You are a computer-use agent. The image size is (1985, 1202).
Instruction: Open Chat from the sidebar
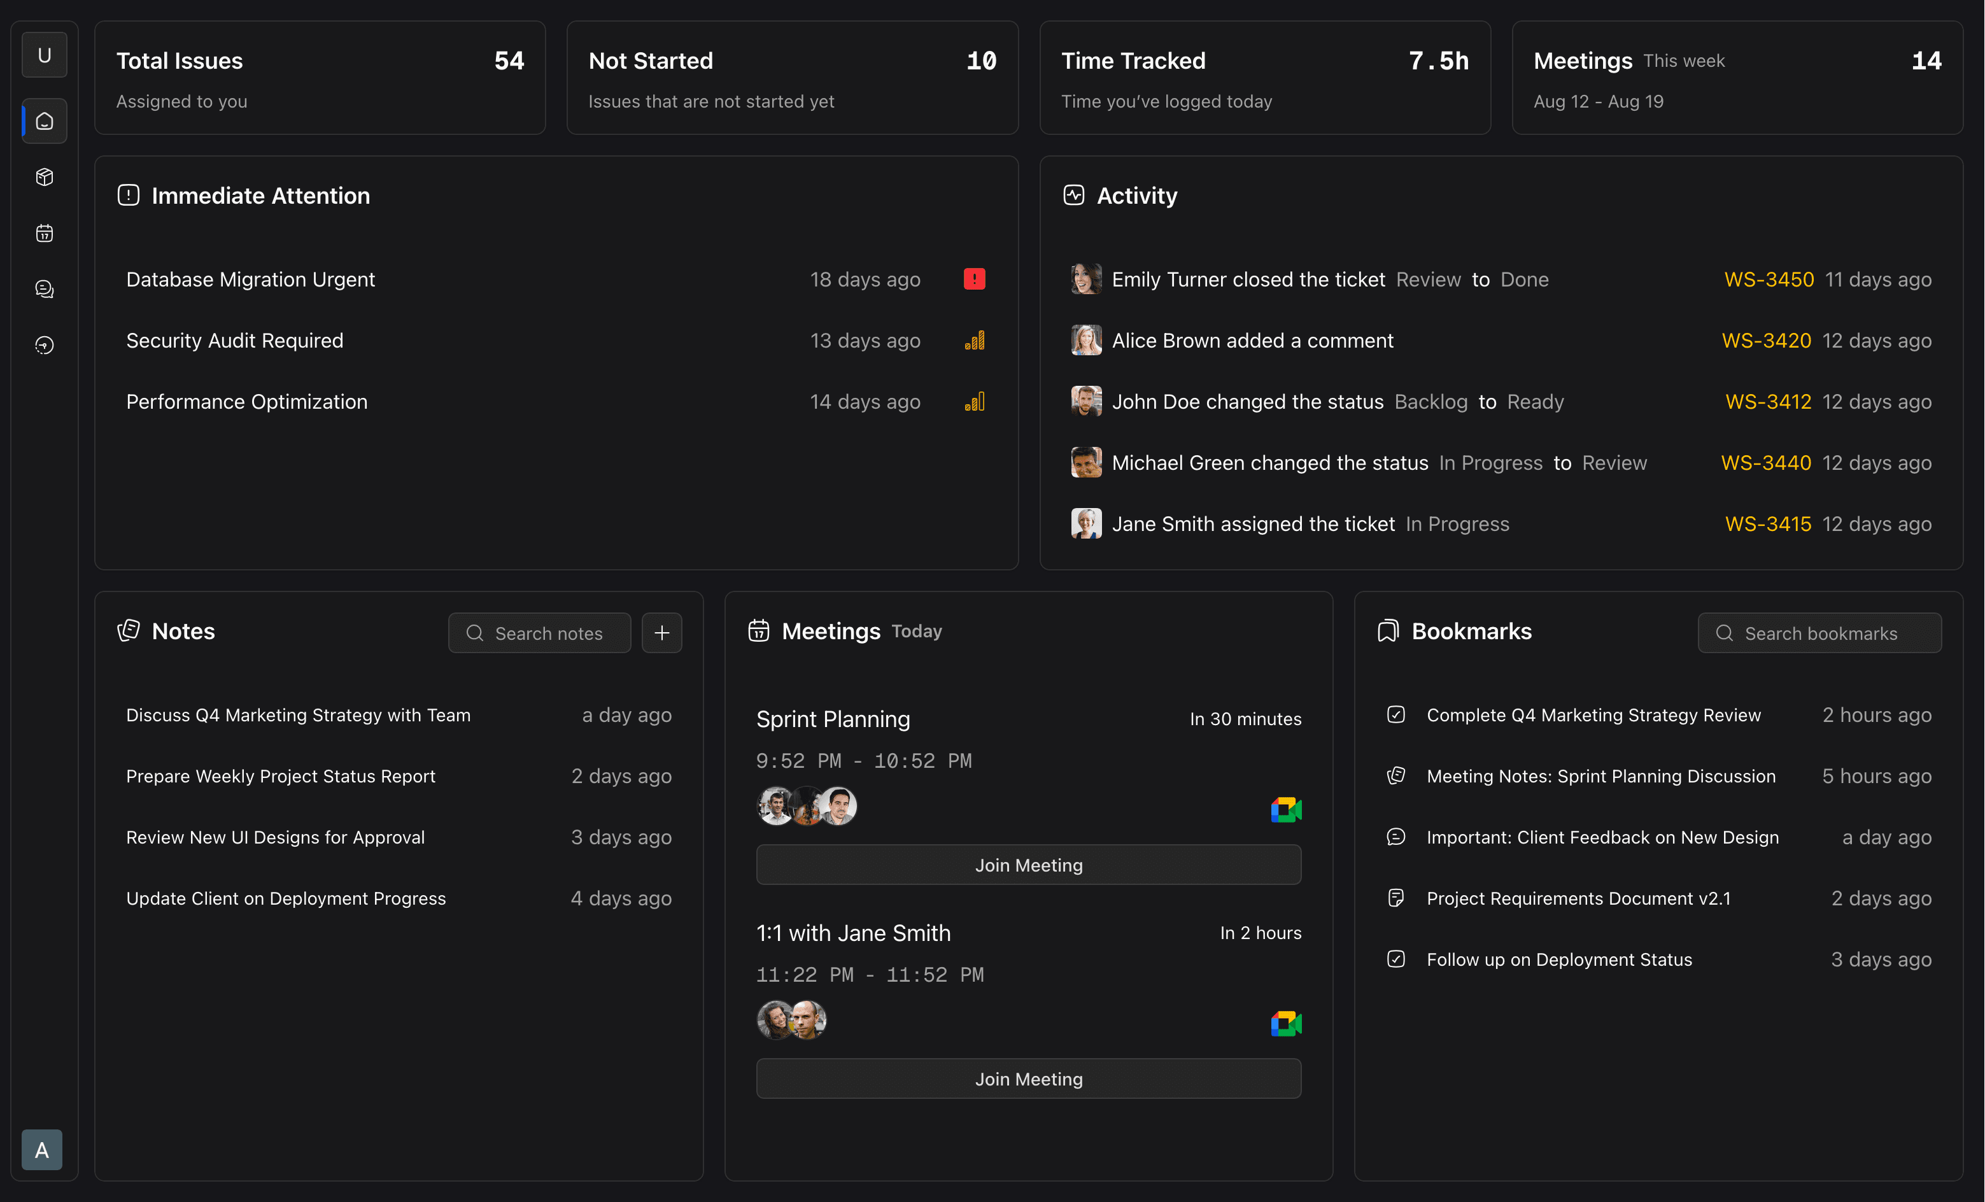tap(43, 289)
